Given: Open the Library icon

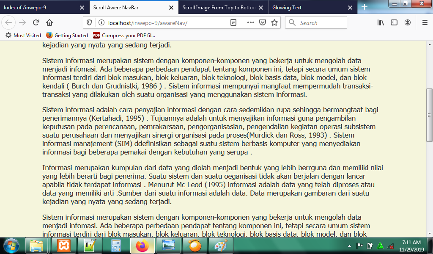Looking at the screenshot, I should point(381,23).
